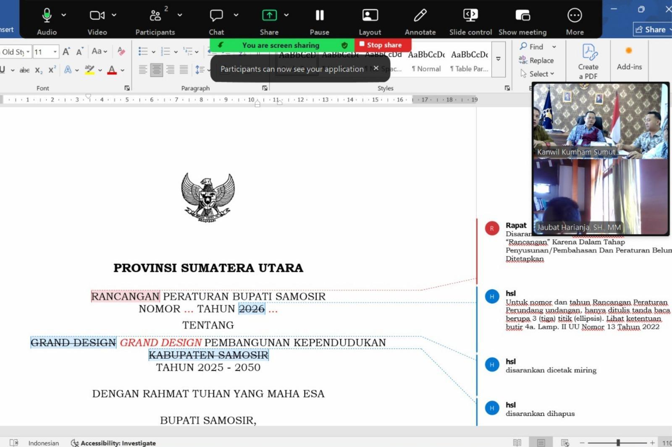Expand the Audio options arrow

64,15
